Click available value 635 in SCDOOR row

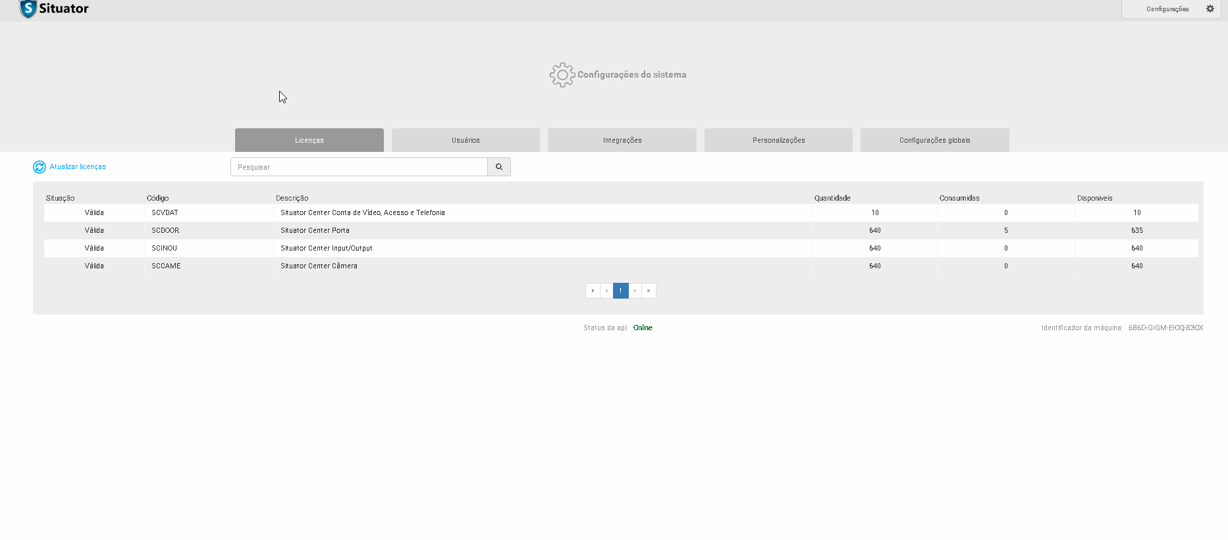pyautogui.click(x=1137, y=230)
